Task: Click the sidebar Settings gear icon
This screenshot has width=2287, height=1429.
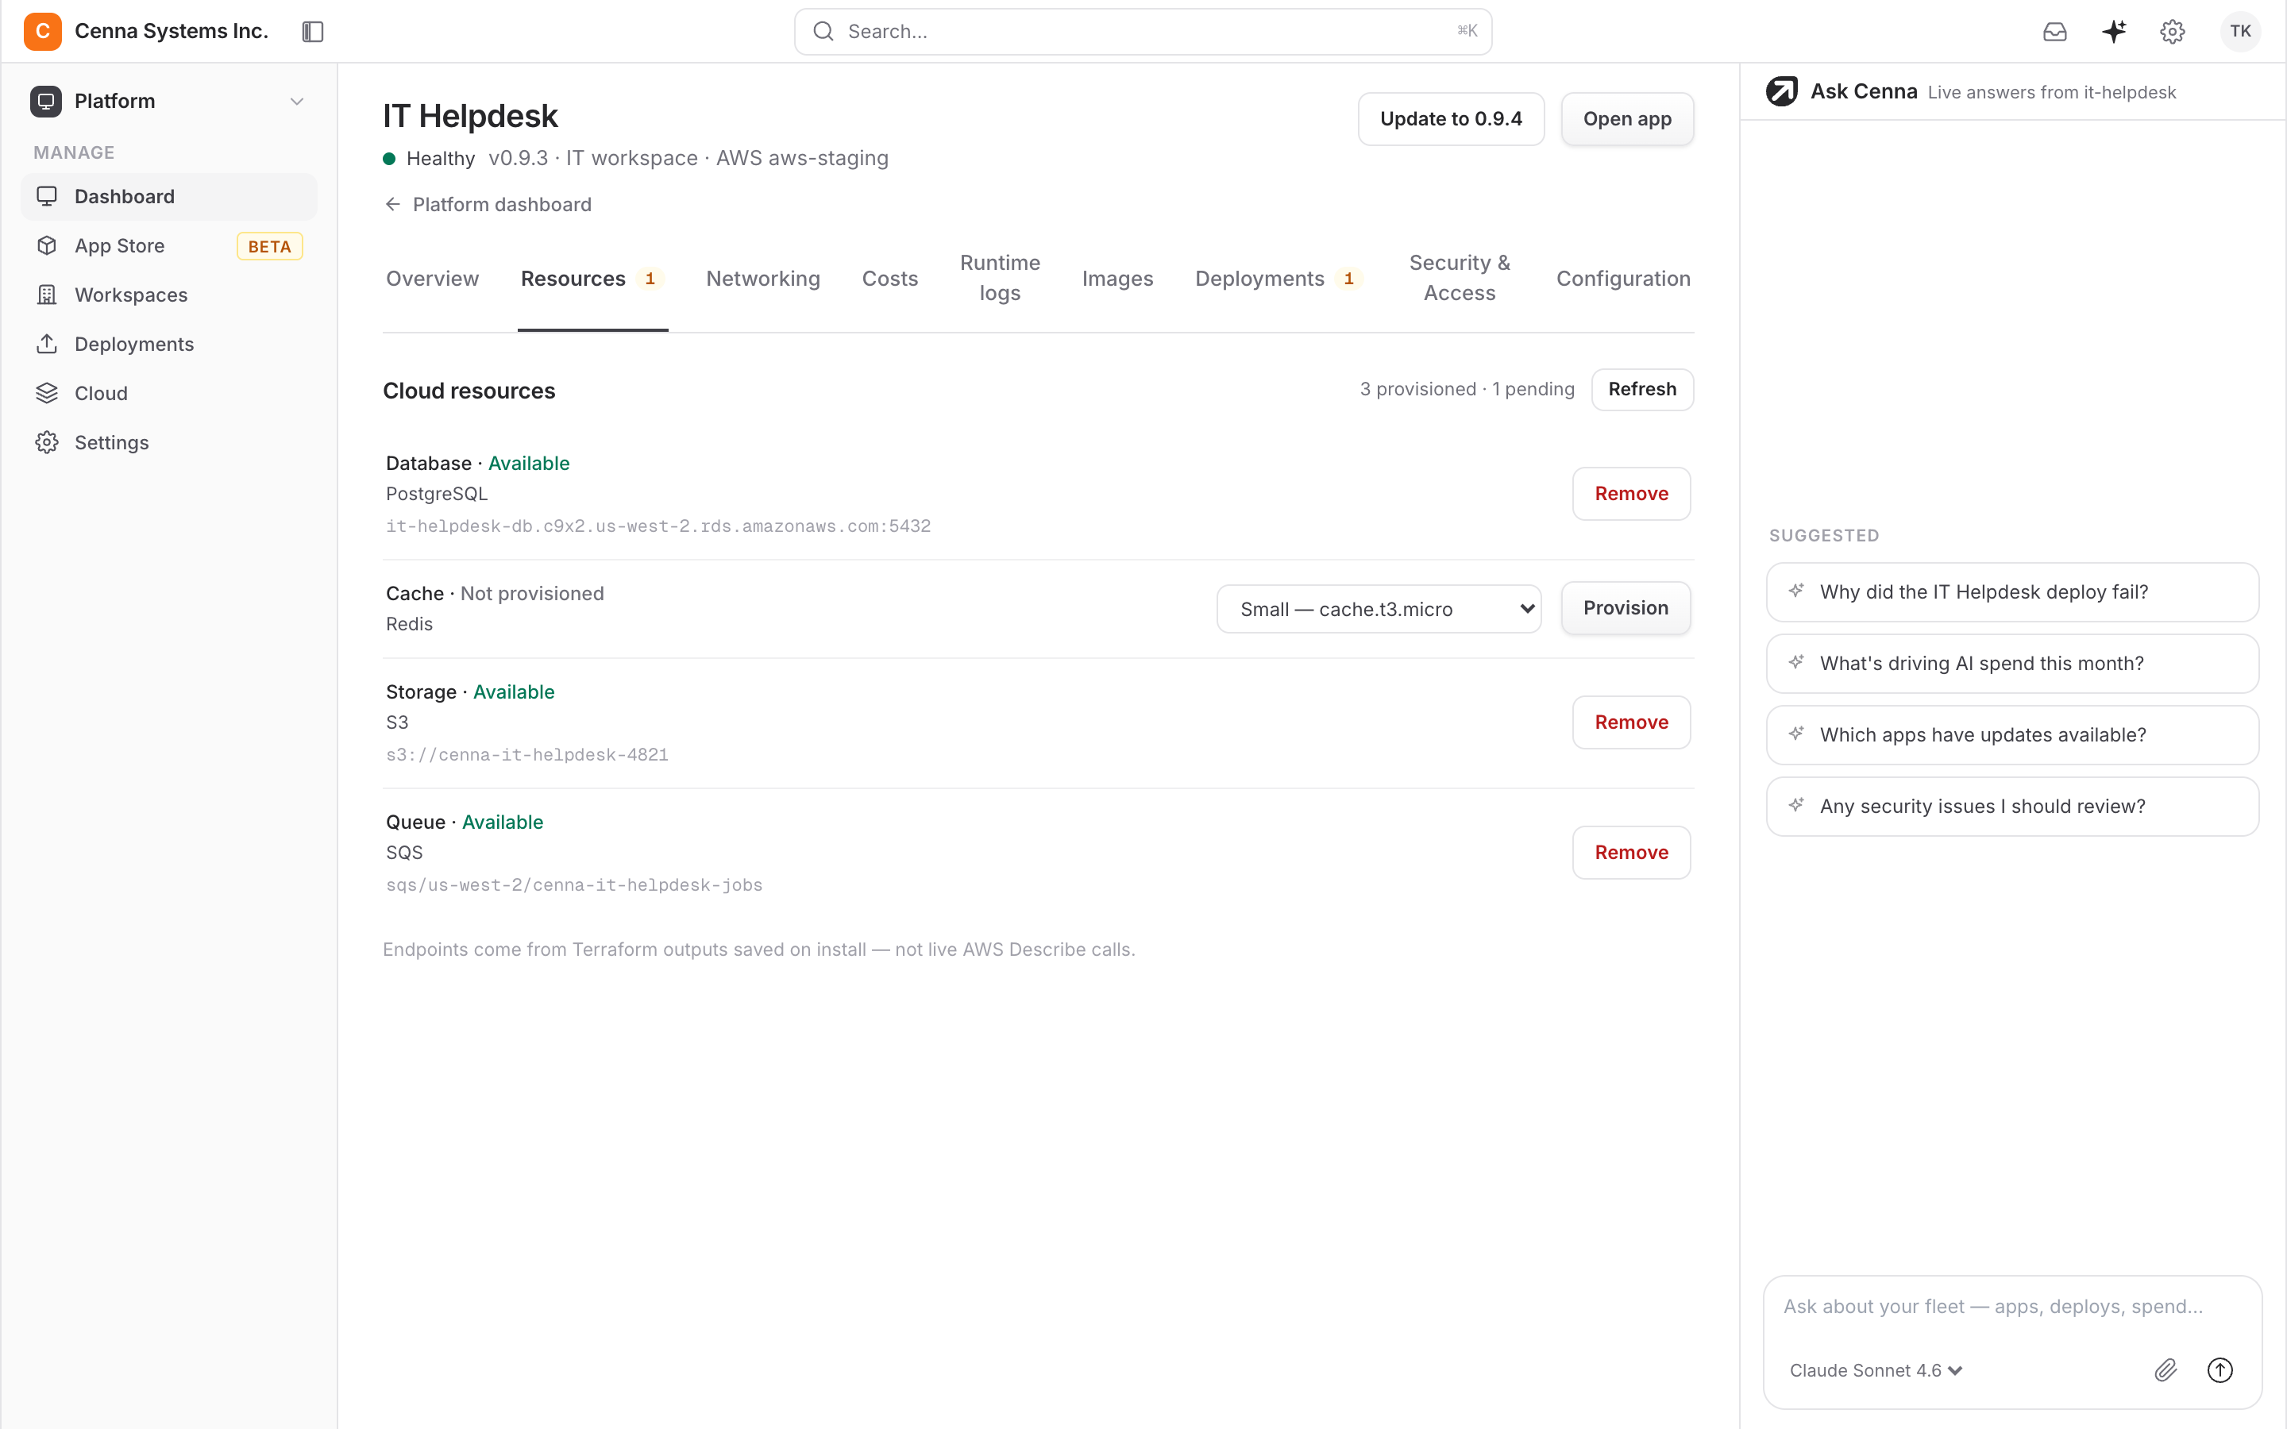Action: [46, 442]
